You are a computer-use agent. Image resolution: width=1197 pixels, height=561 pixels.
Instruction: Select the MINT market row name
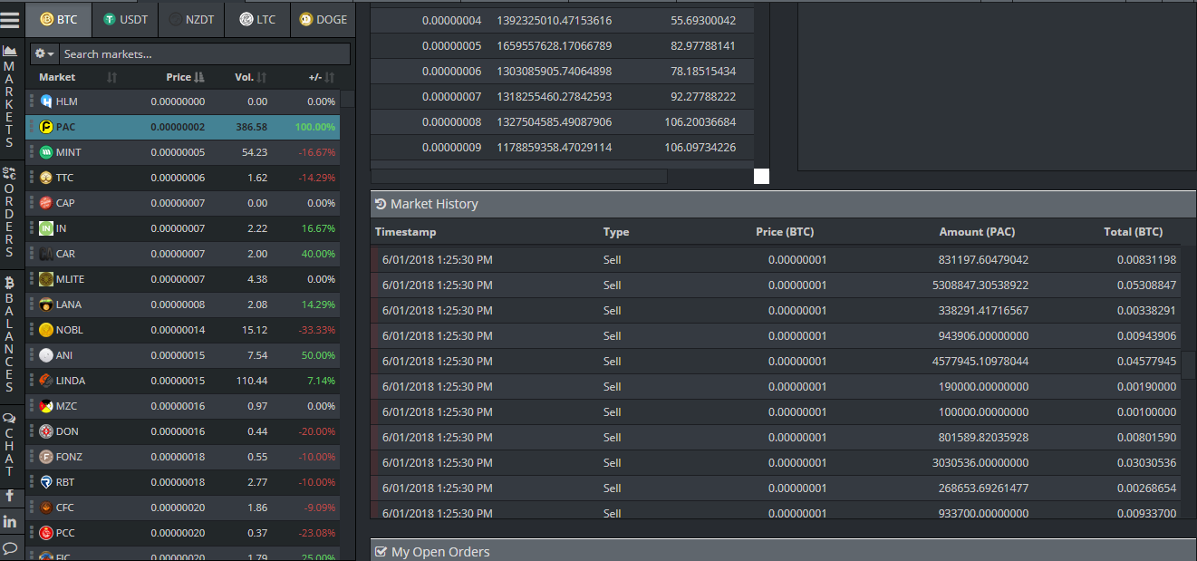click(69, 152)
